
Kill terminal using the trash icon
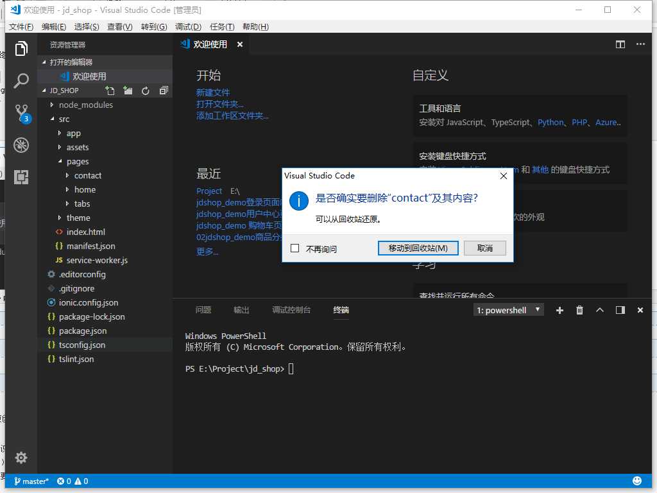[x=579, y=310]
